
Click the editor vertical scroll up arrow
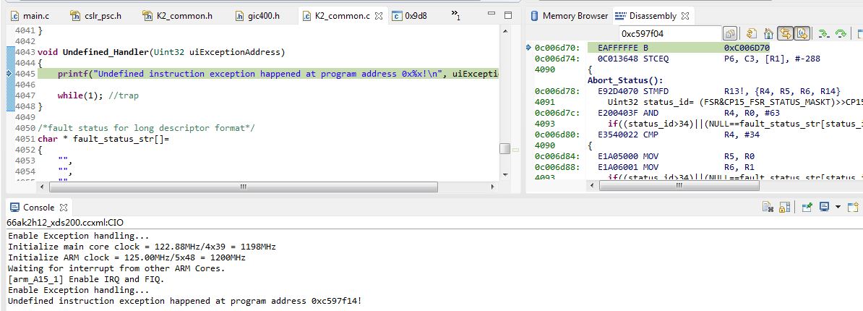click(505, 32)
